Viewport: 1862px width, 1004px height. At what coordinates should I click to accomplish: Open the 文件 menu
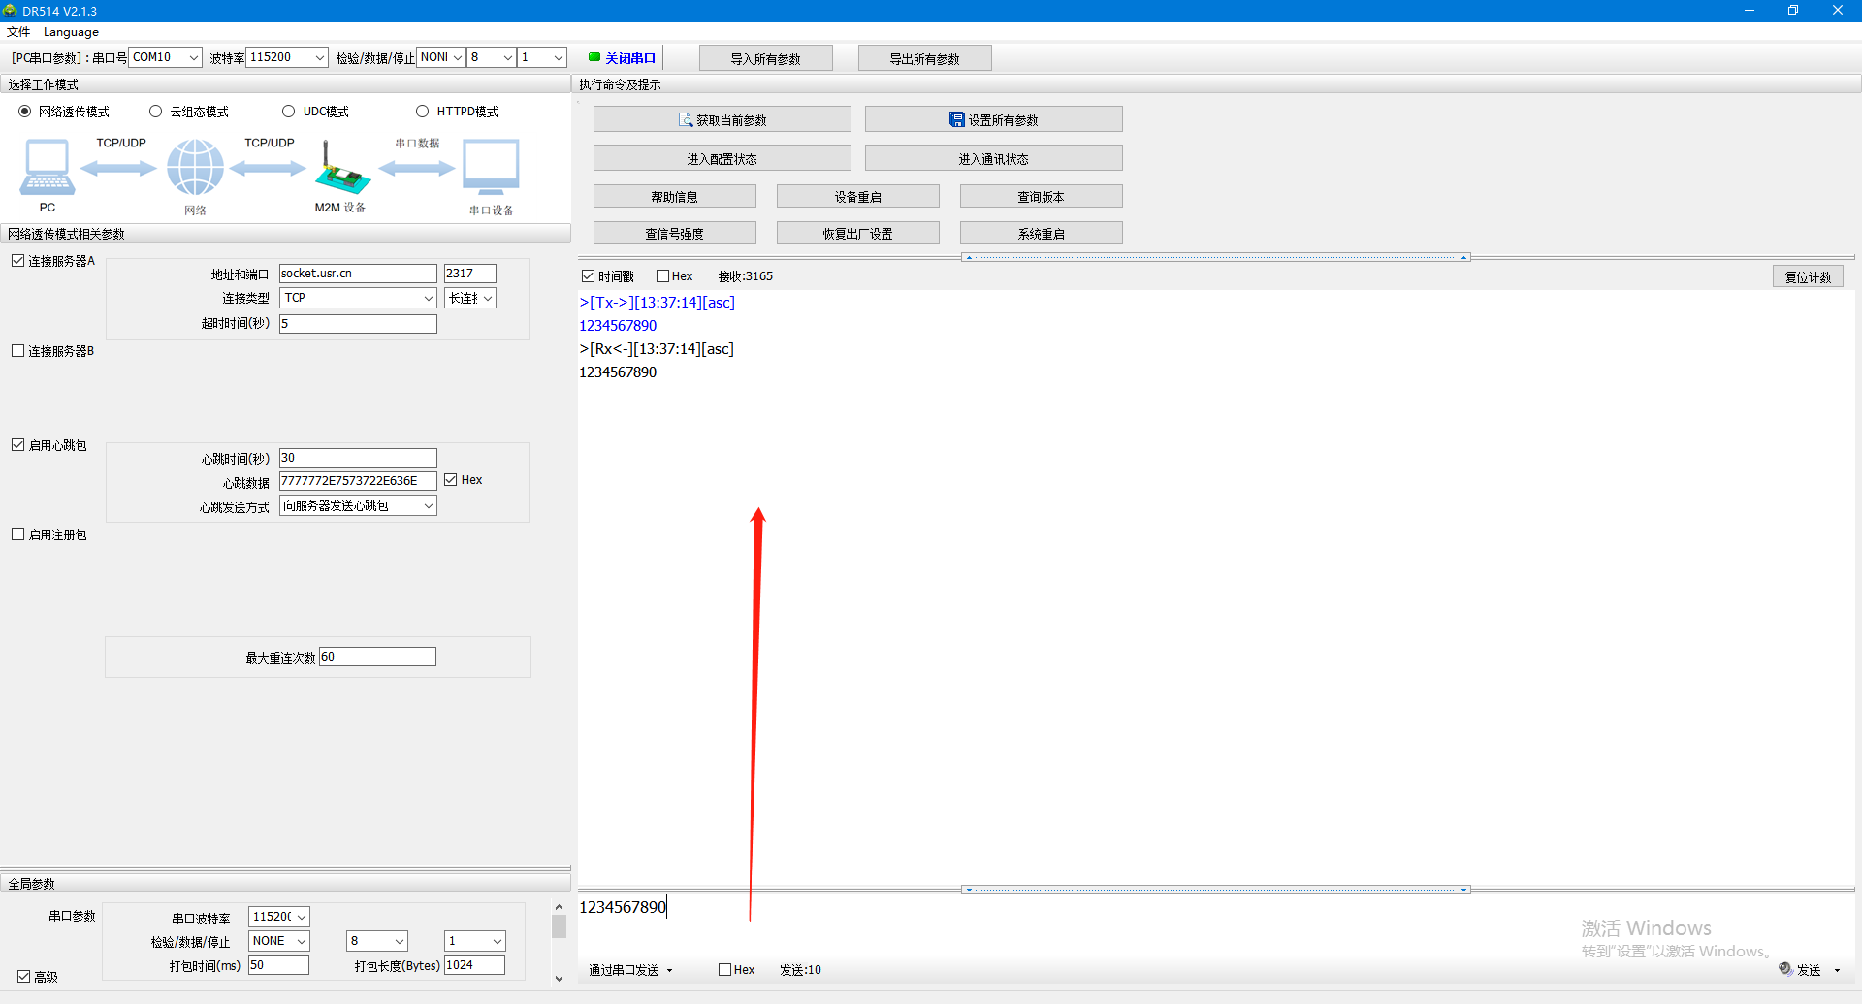pyautogui.click(x=18, y=32)
